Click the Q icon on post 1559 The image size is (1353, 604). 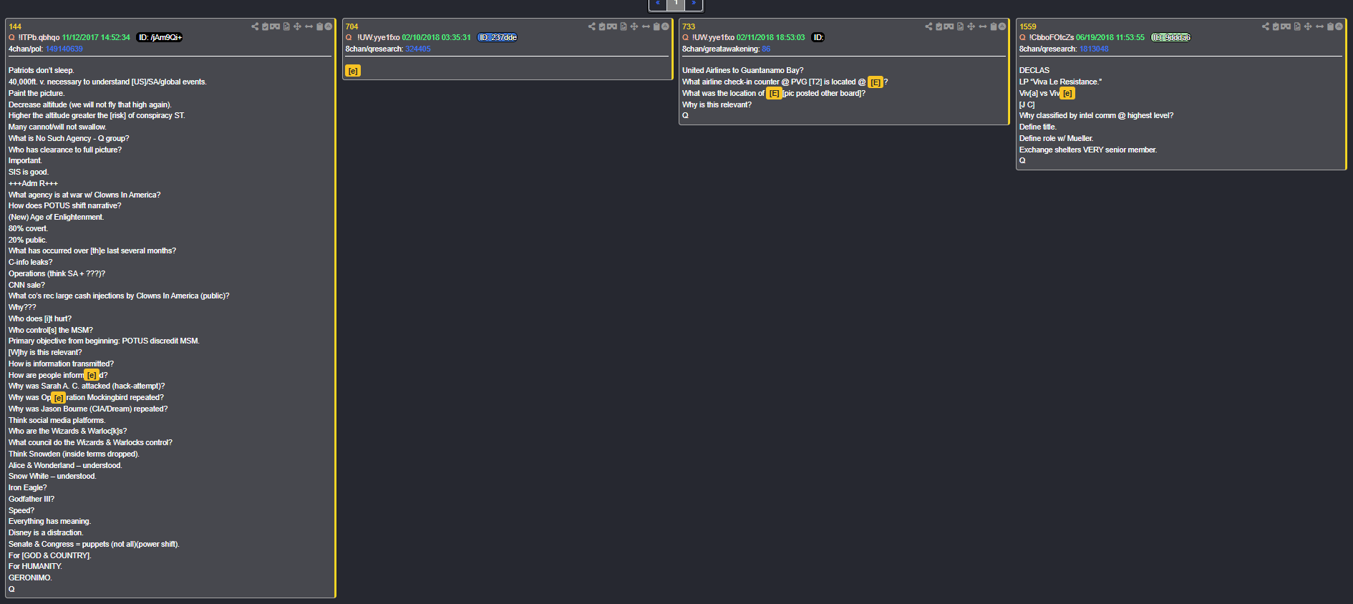[1022, 37]
